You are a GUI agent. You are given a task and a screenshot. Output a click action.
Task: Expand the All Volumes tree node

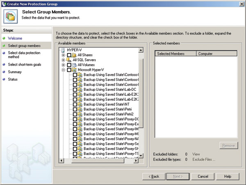click(x=63, y=65)
